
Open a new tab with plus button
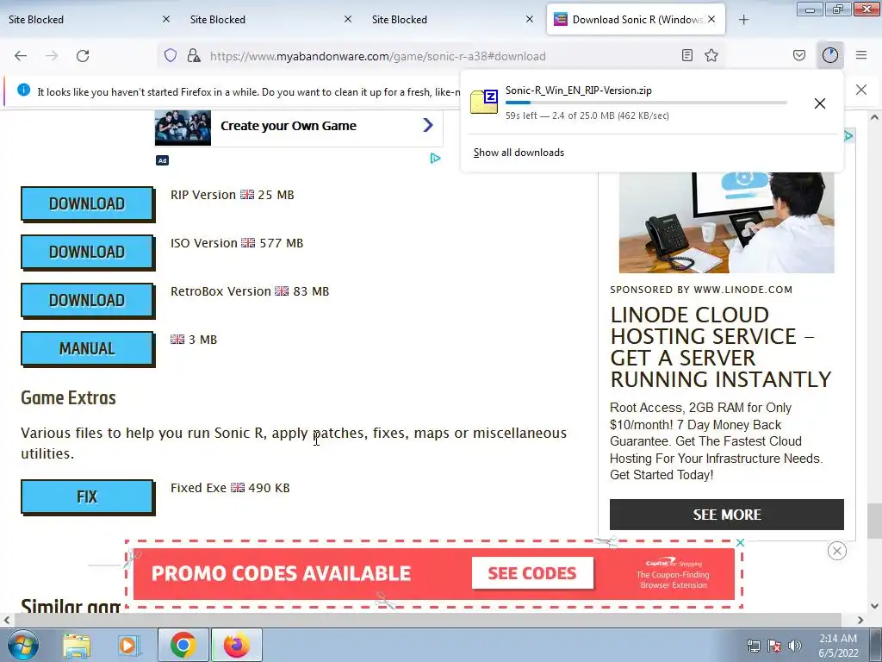coord(743,20)
